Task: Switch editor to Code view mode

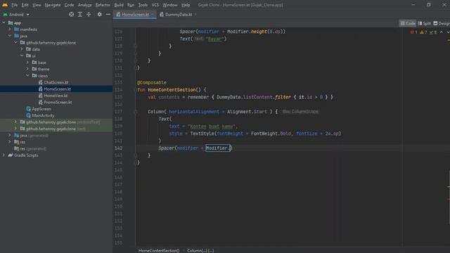Action: [408, 23]
